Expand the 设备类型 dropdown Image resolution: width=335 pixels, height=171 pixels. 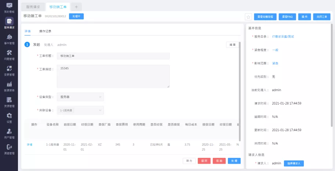tap(80, 97)
